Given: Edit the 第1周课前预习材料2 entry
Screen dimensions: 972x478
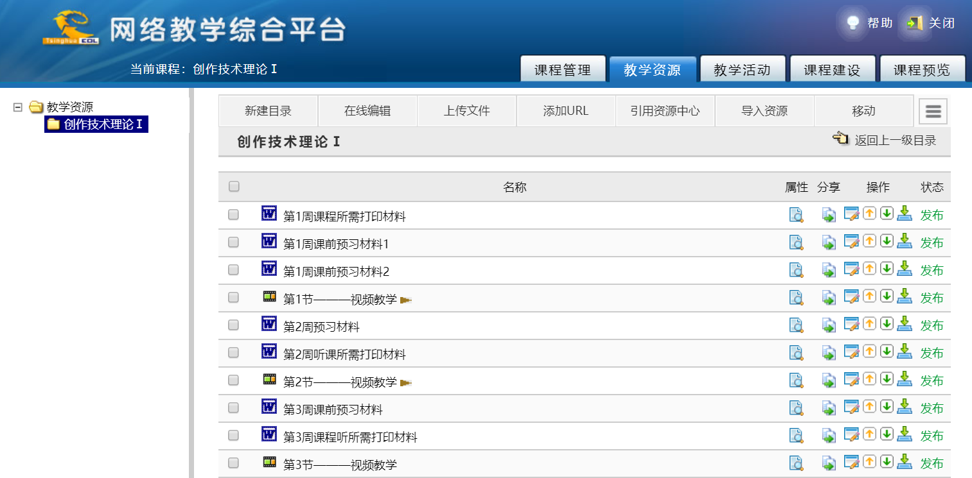Looking at the screenshot, I should 851,269.
